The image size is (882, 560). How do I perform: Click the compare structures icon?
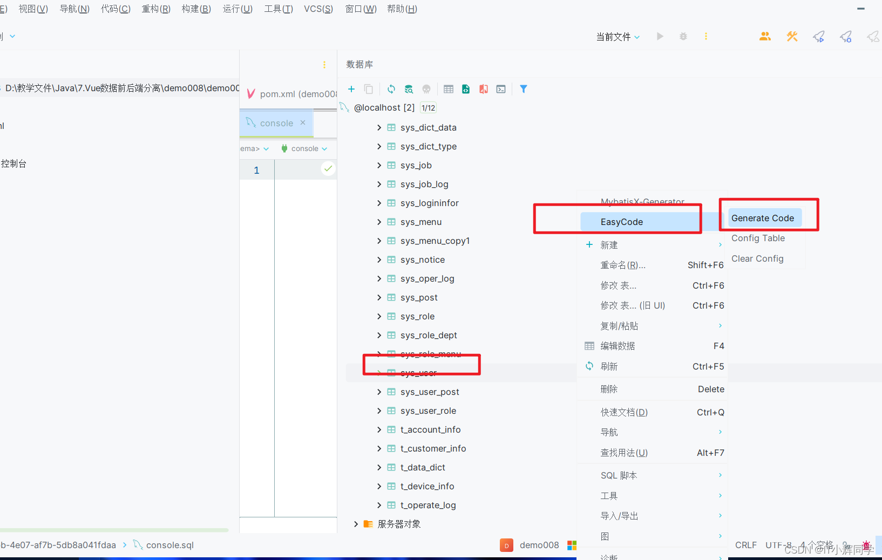click(x=484, y=89)
